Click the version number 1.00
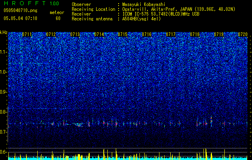The height and width of the screenshot is (160, 252). [x=54, y=4]
